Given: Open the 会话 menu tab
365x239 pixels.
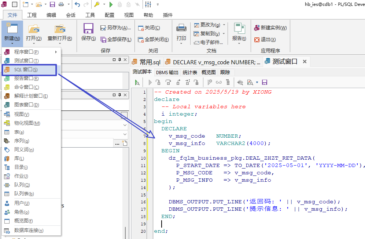Looking at the screenshot, I should pos(71,15).
